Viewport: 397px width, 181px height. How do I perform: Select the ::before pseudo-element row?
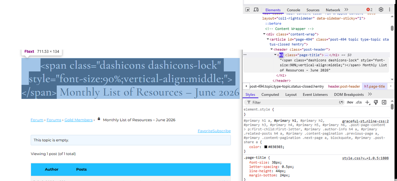click(273, 23)
